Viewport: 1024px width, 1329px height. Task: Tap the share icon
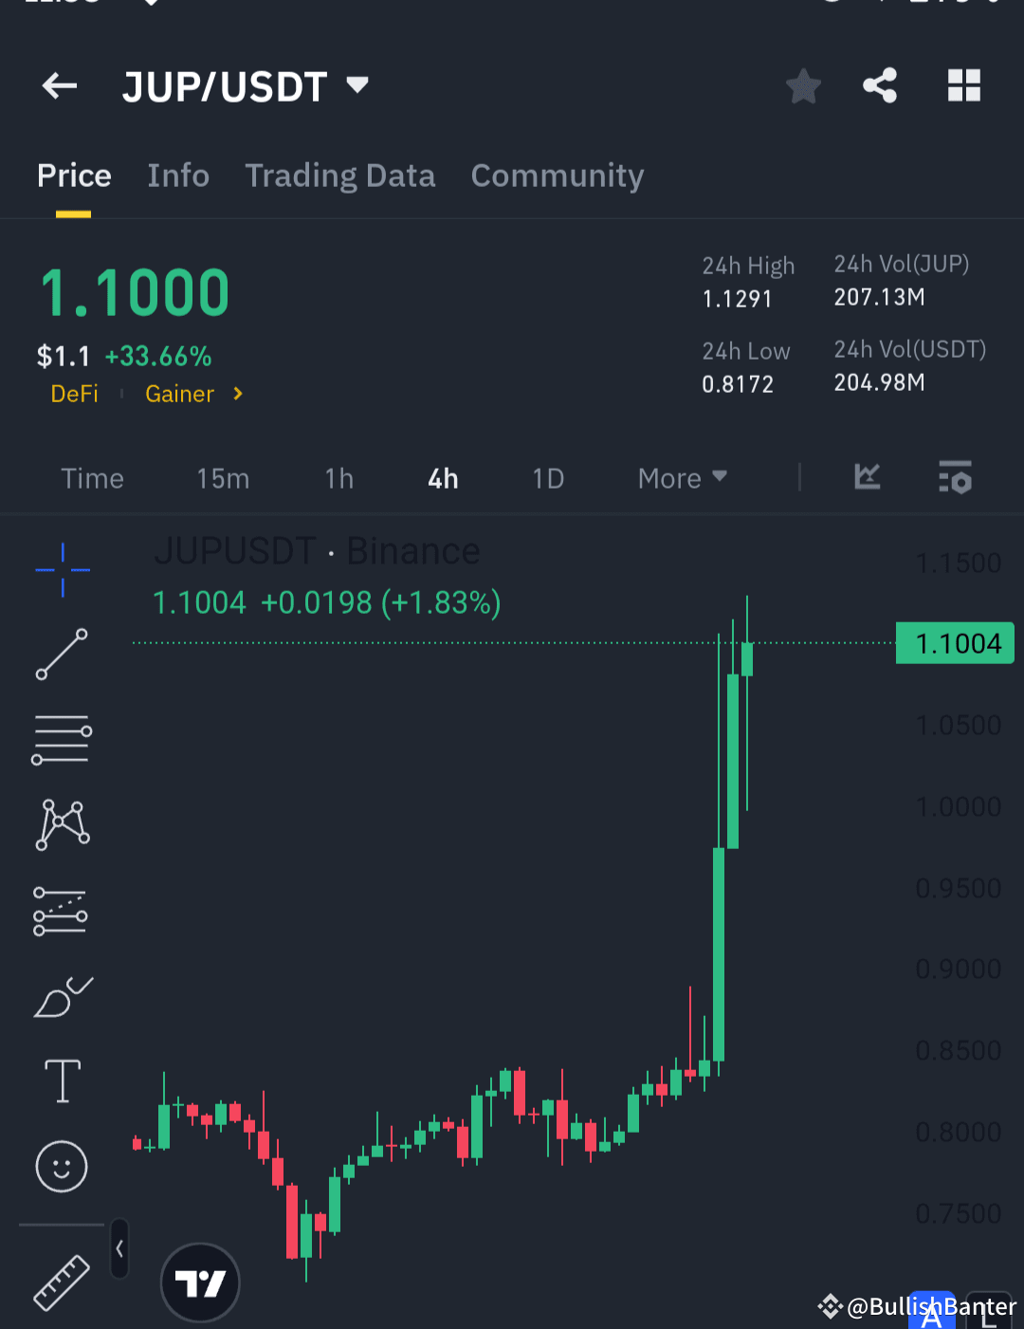click(879, 85)
